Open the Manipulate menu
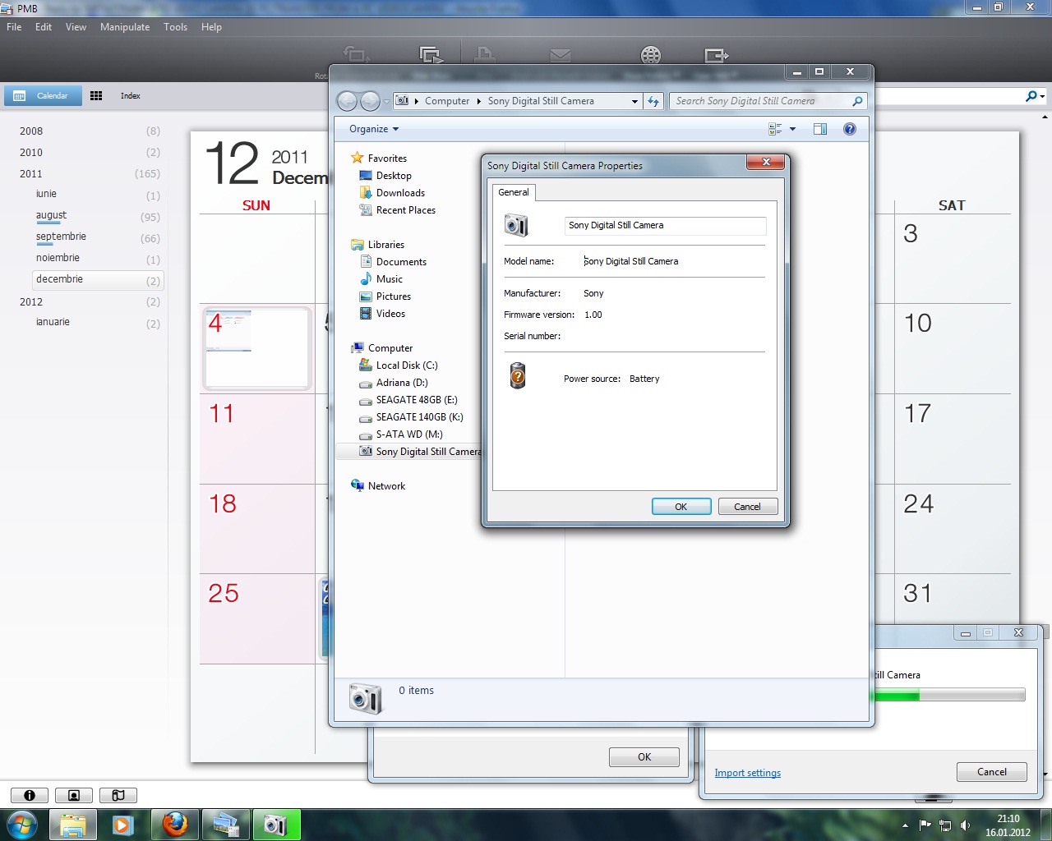This screenshot has height=841, width=1052. tap(125, 27)
